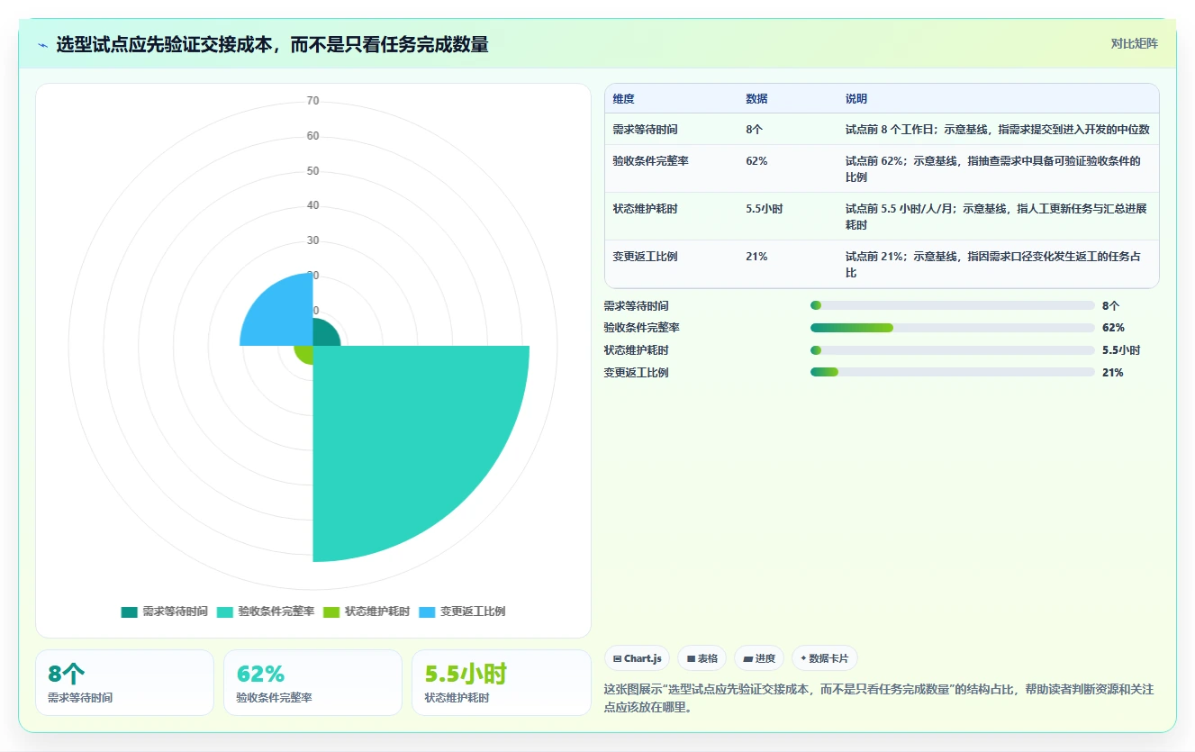
Task: Click the description starting 试点前 21%
Action: point(993,264)
